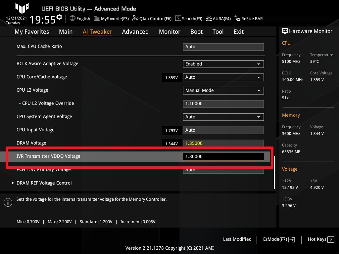Click Memory section heading

[291, 115]
